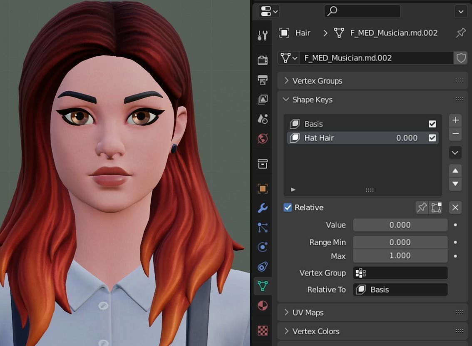Toggle the fake user shield icon
Screen dimensions: 472x346
[x=461, y=58]
